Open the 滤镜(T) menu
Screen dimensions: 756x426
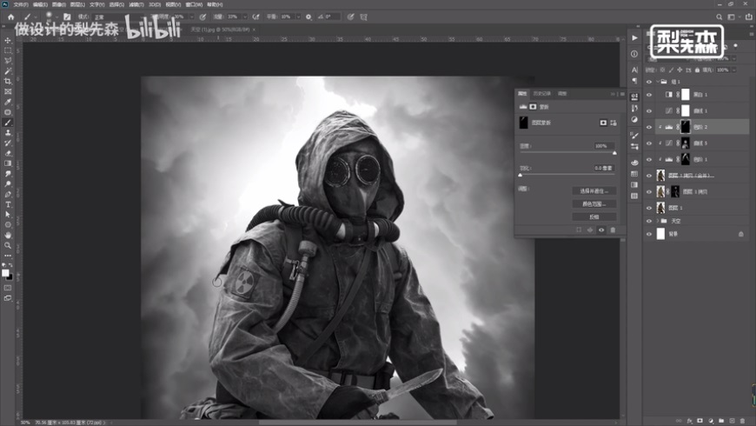click(x=136, y=4)
